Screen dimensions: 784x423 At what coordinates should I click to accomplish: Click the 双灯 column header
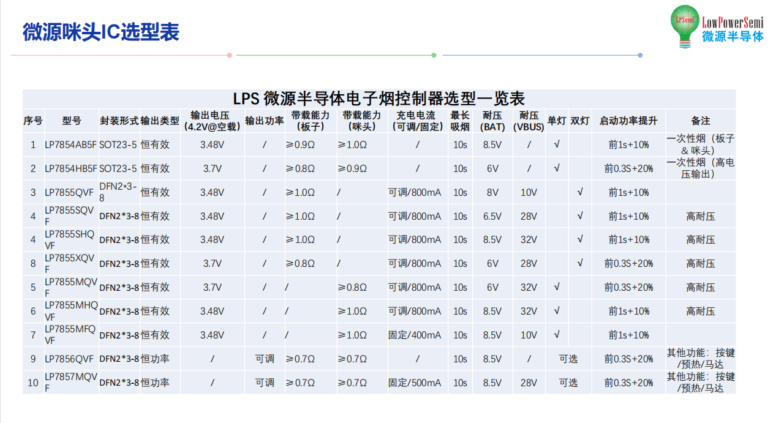[x=579, y=121]
